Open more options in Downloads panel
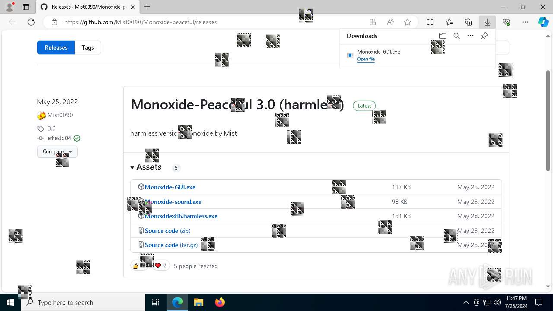The image size is (553, 311). [x=470, y=36]
